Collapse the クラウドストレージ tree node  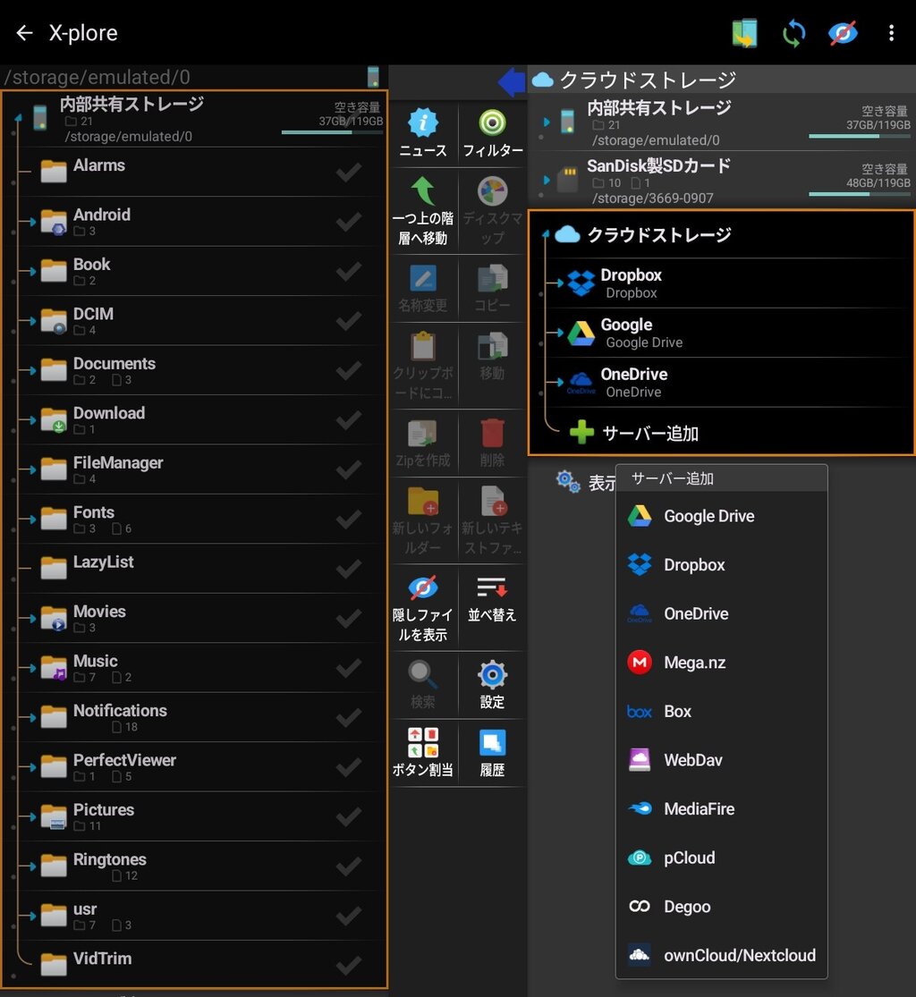click(546, 234)
